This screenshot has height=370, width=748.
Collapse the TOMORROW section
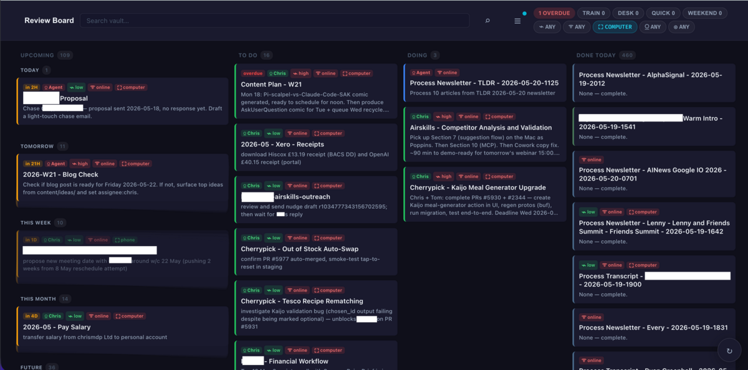click(45, 146)
